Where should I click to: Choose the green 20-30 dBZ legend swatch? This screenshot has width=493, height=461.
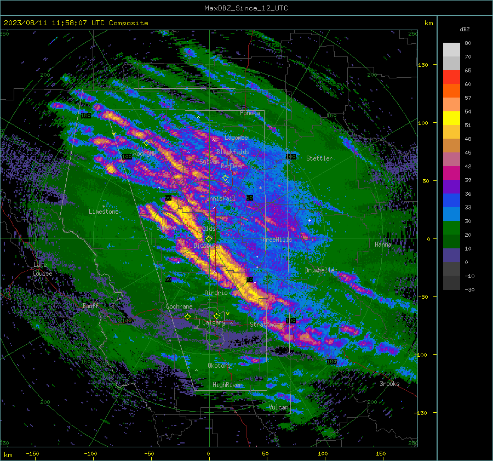point(451,228)
